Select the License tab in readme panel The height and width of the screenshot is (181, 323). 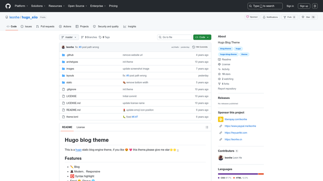point(80,127)
